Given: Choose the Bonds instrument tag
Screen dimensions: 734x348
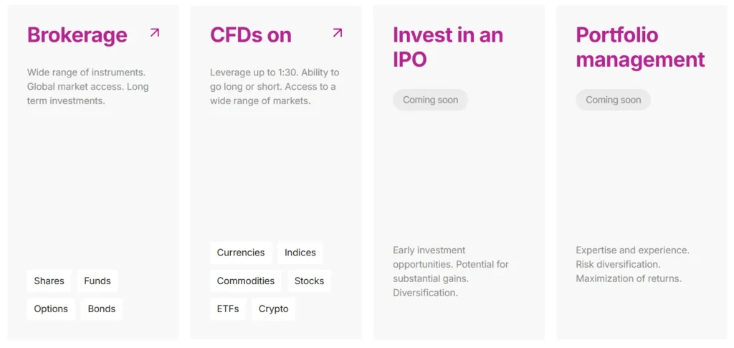Looking at the screenshot, I should [x=101, y=309].
